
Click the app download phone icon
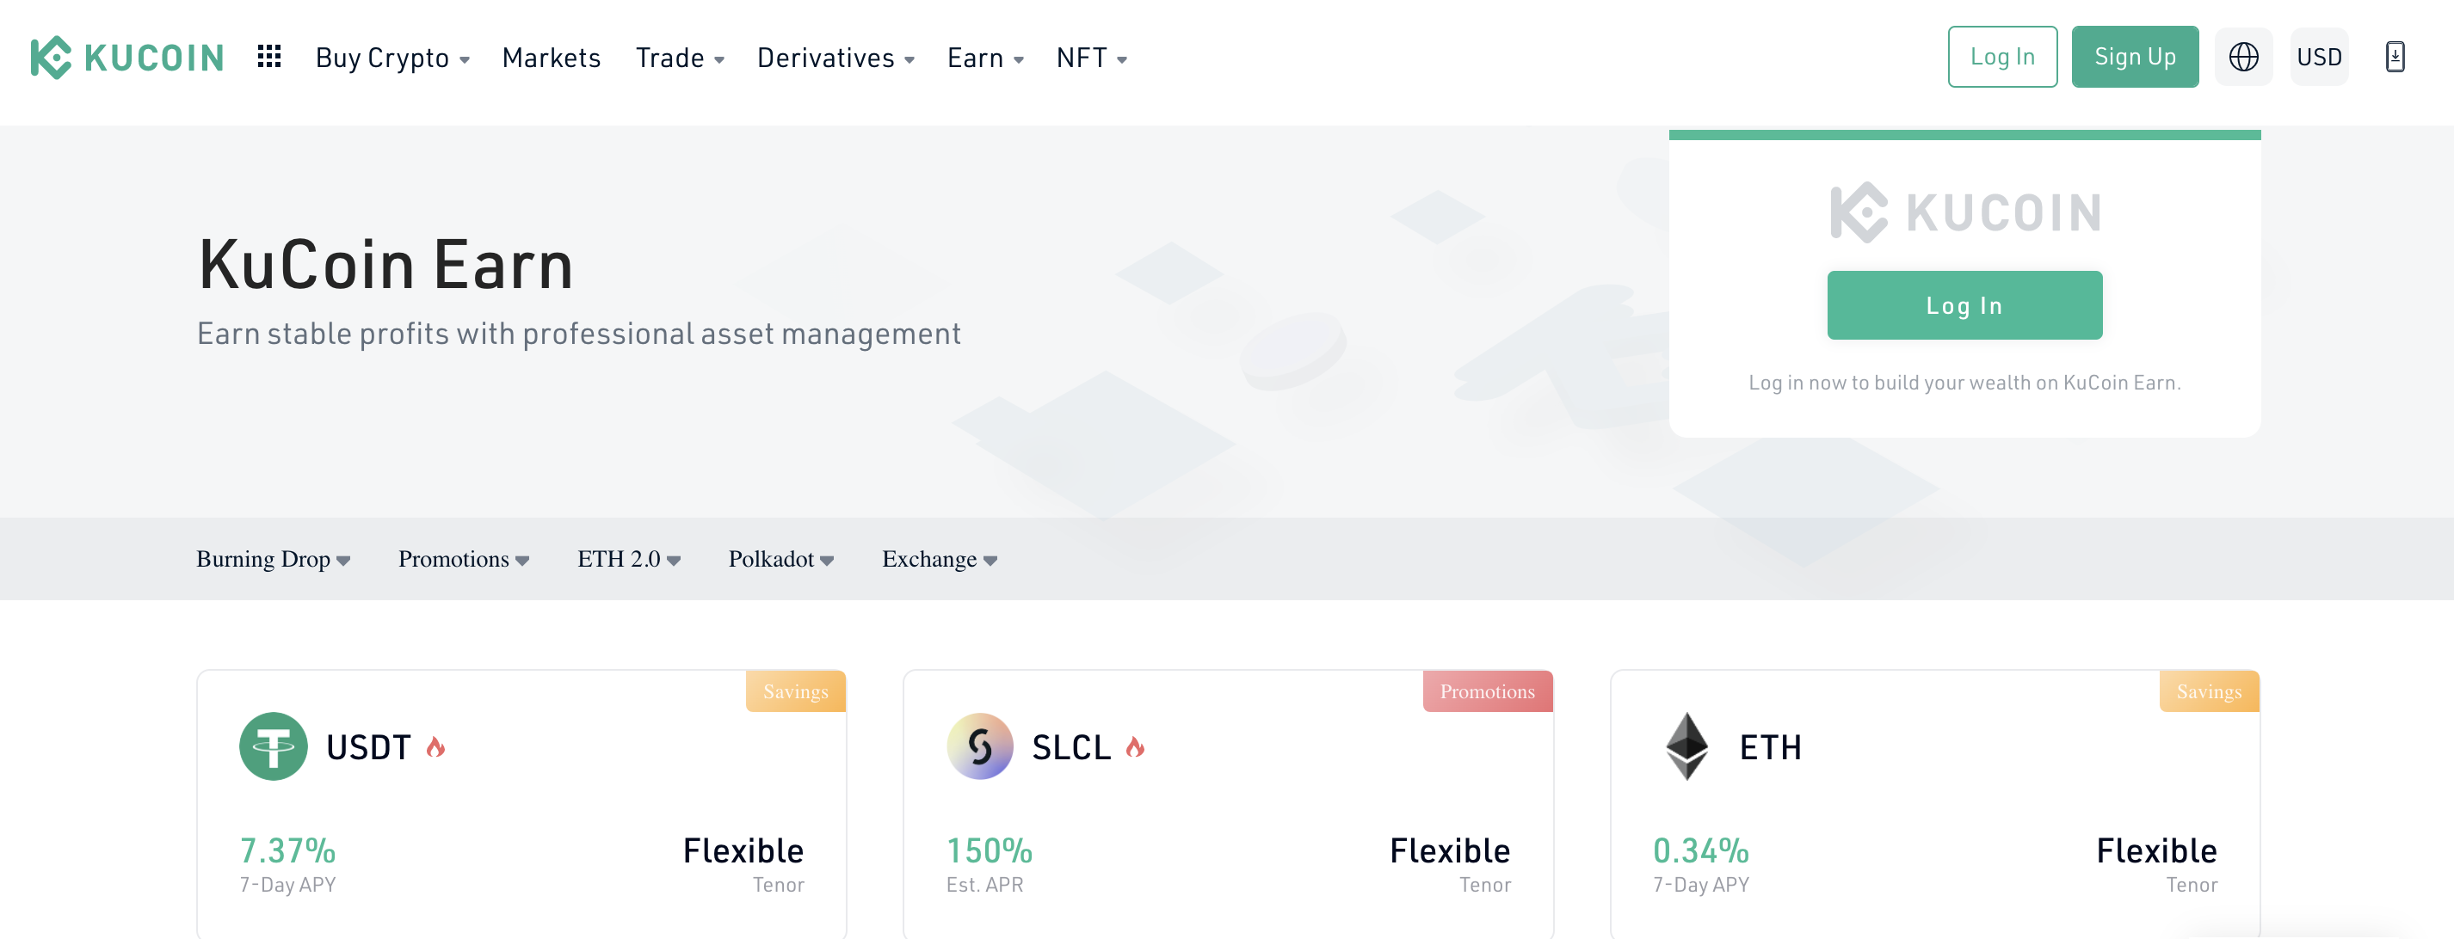click(x=2395, y=57)
